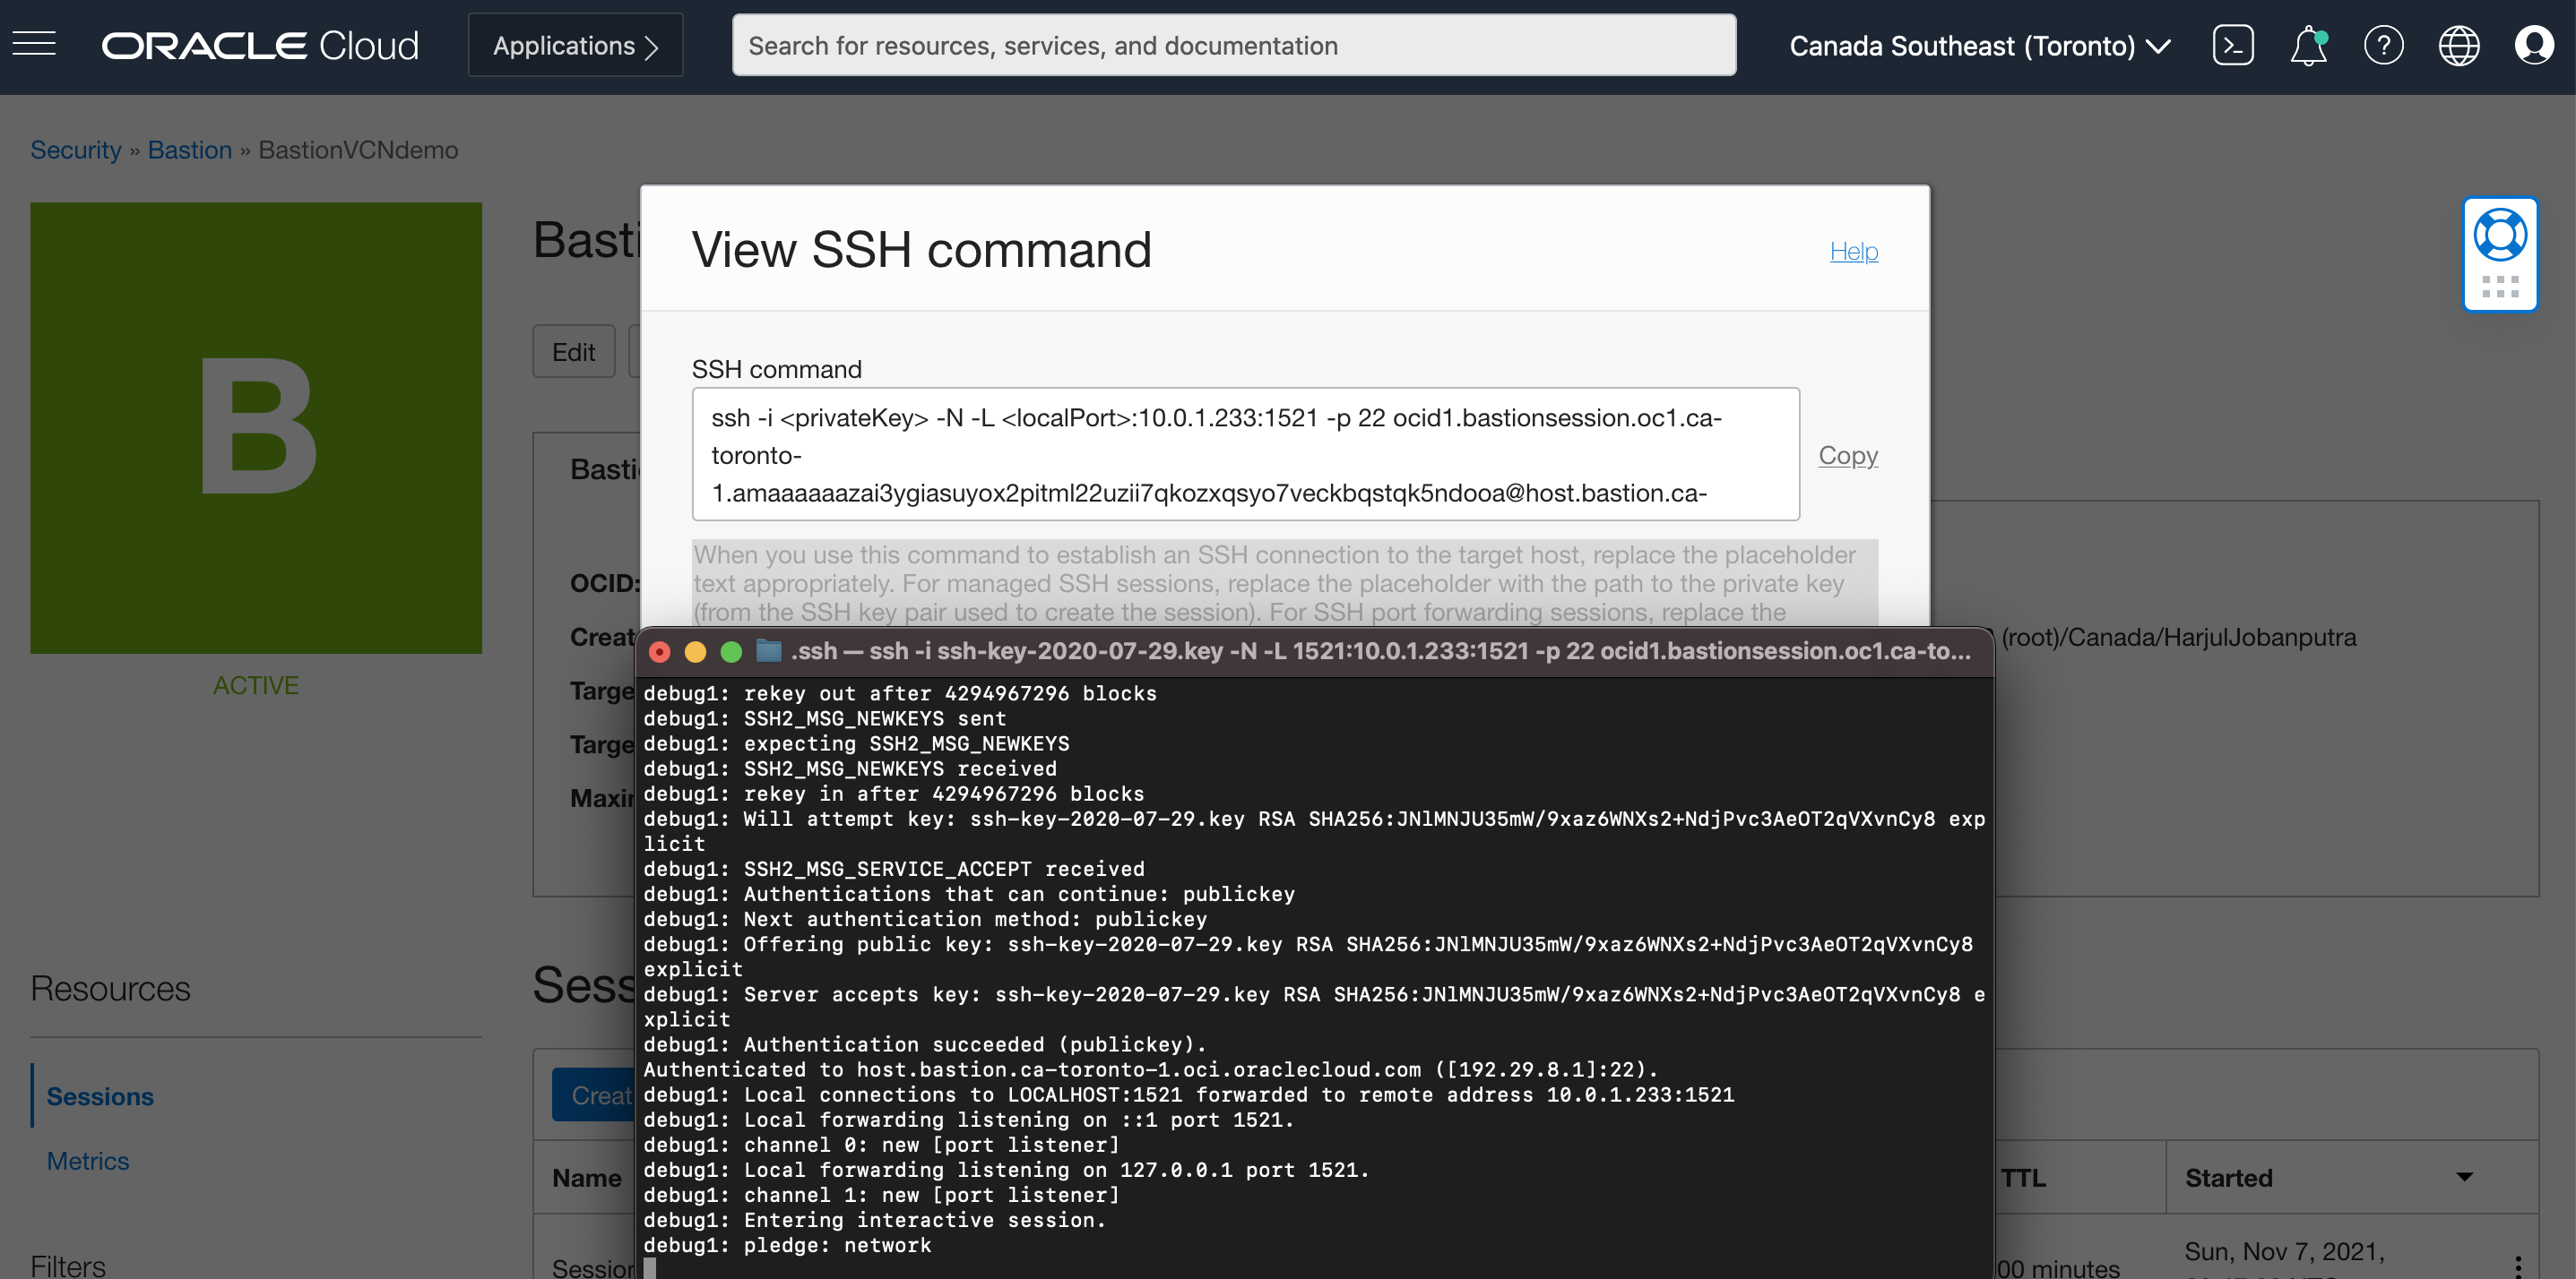
Task: Open help using the question mark icon
Action: [2384, 44]
